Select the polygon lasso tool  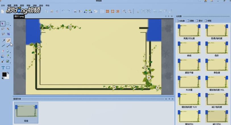click(3, 34)
